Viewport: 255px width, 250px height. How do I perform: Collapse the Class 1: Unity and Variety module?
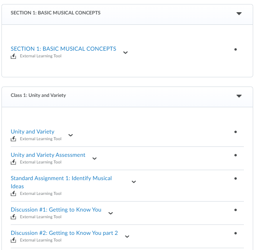pos(239,96)
